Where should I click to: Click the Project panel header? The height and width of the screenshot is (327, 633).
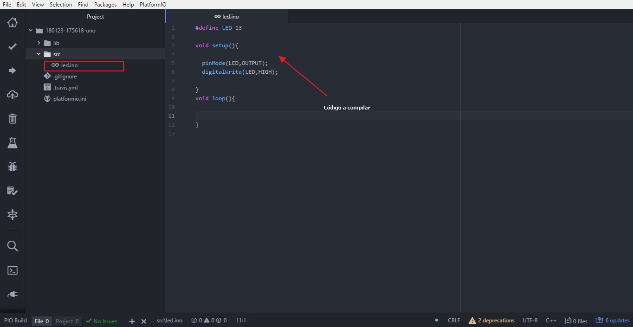(96, 17)
